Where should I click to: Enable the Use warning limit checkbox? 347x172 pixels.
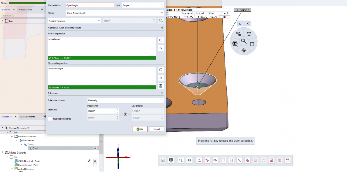click(50, 119)
